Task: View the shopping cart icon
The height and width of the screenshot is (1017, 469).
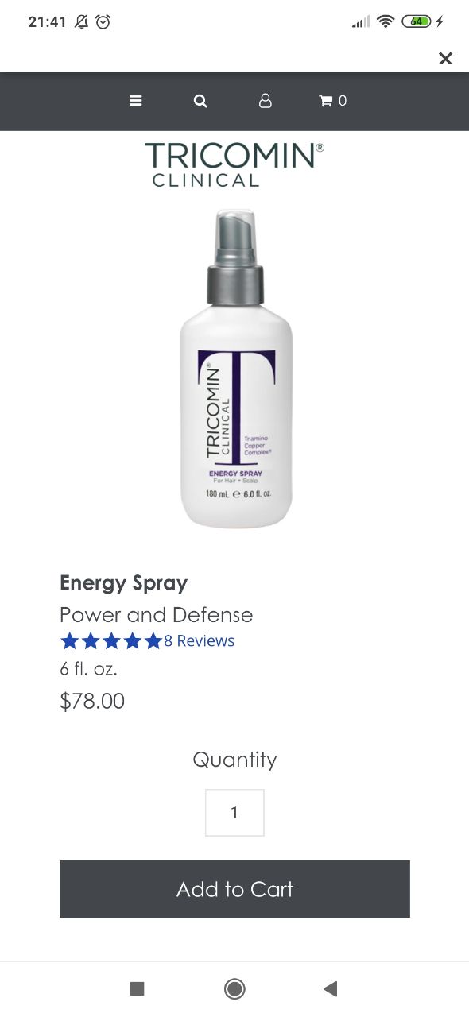Action: coord(326,101)
